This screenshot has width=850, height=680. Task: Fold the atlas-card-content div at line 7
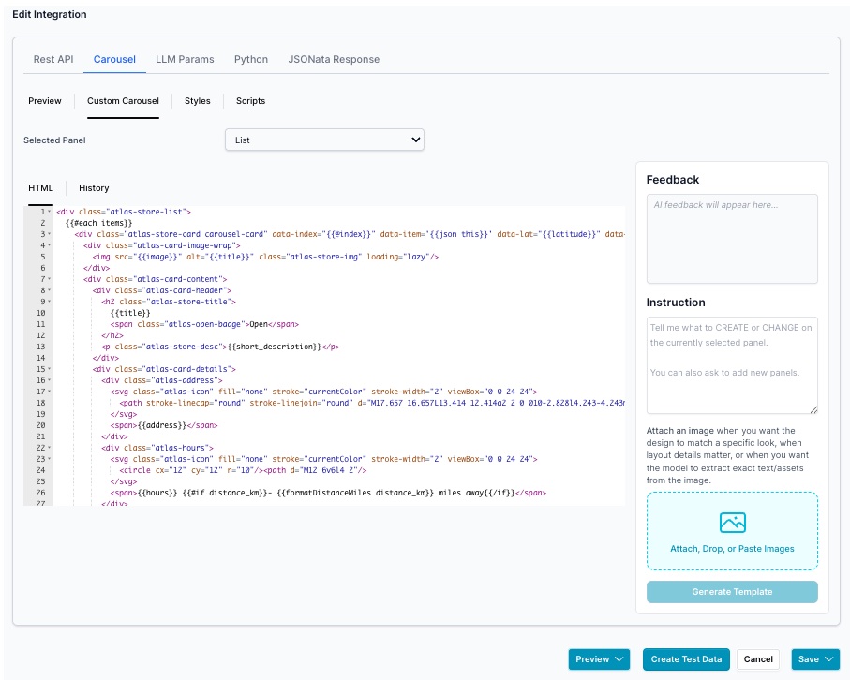click(x=49, y=279)
